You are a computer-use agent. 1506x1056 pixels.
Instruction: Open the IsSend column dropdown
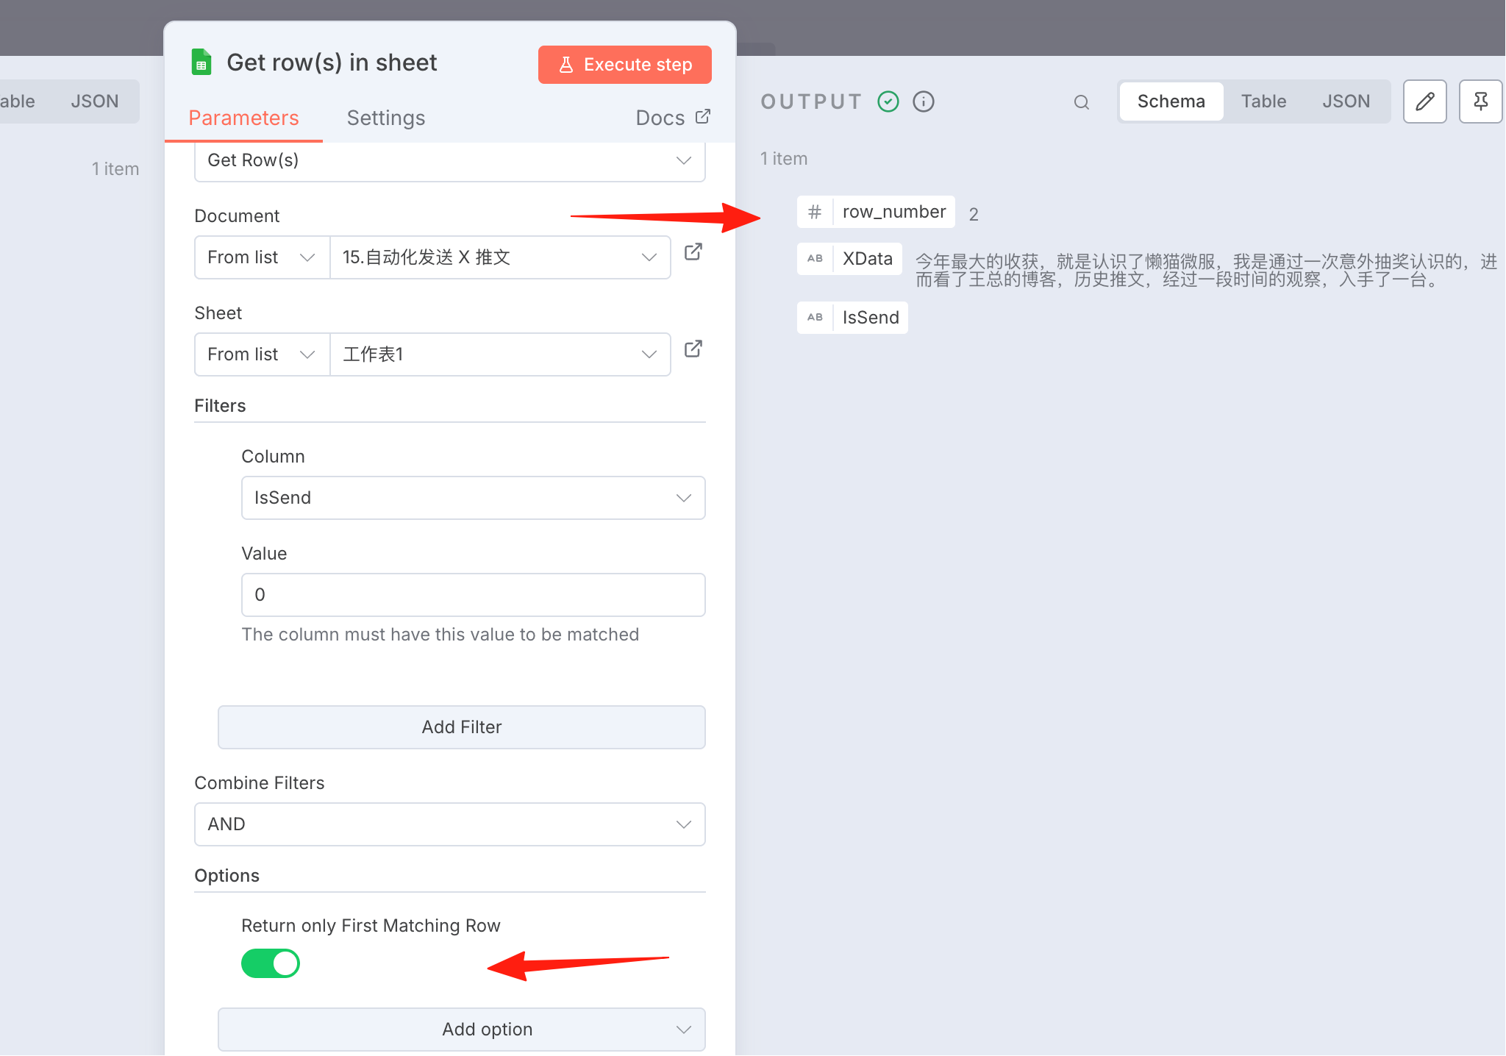coord(474,498)
